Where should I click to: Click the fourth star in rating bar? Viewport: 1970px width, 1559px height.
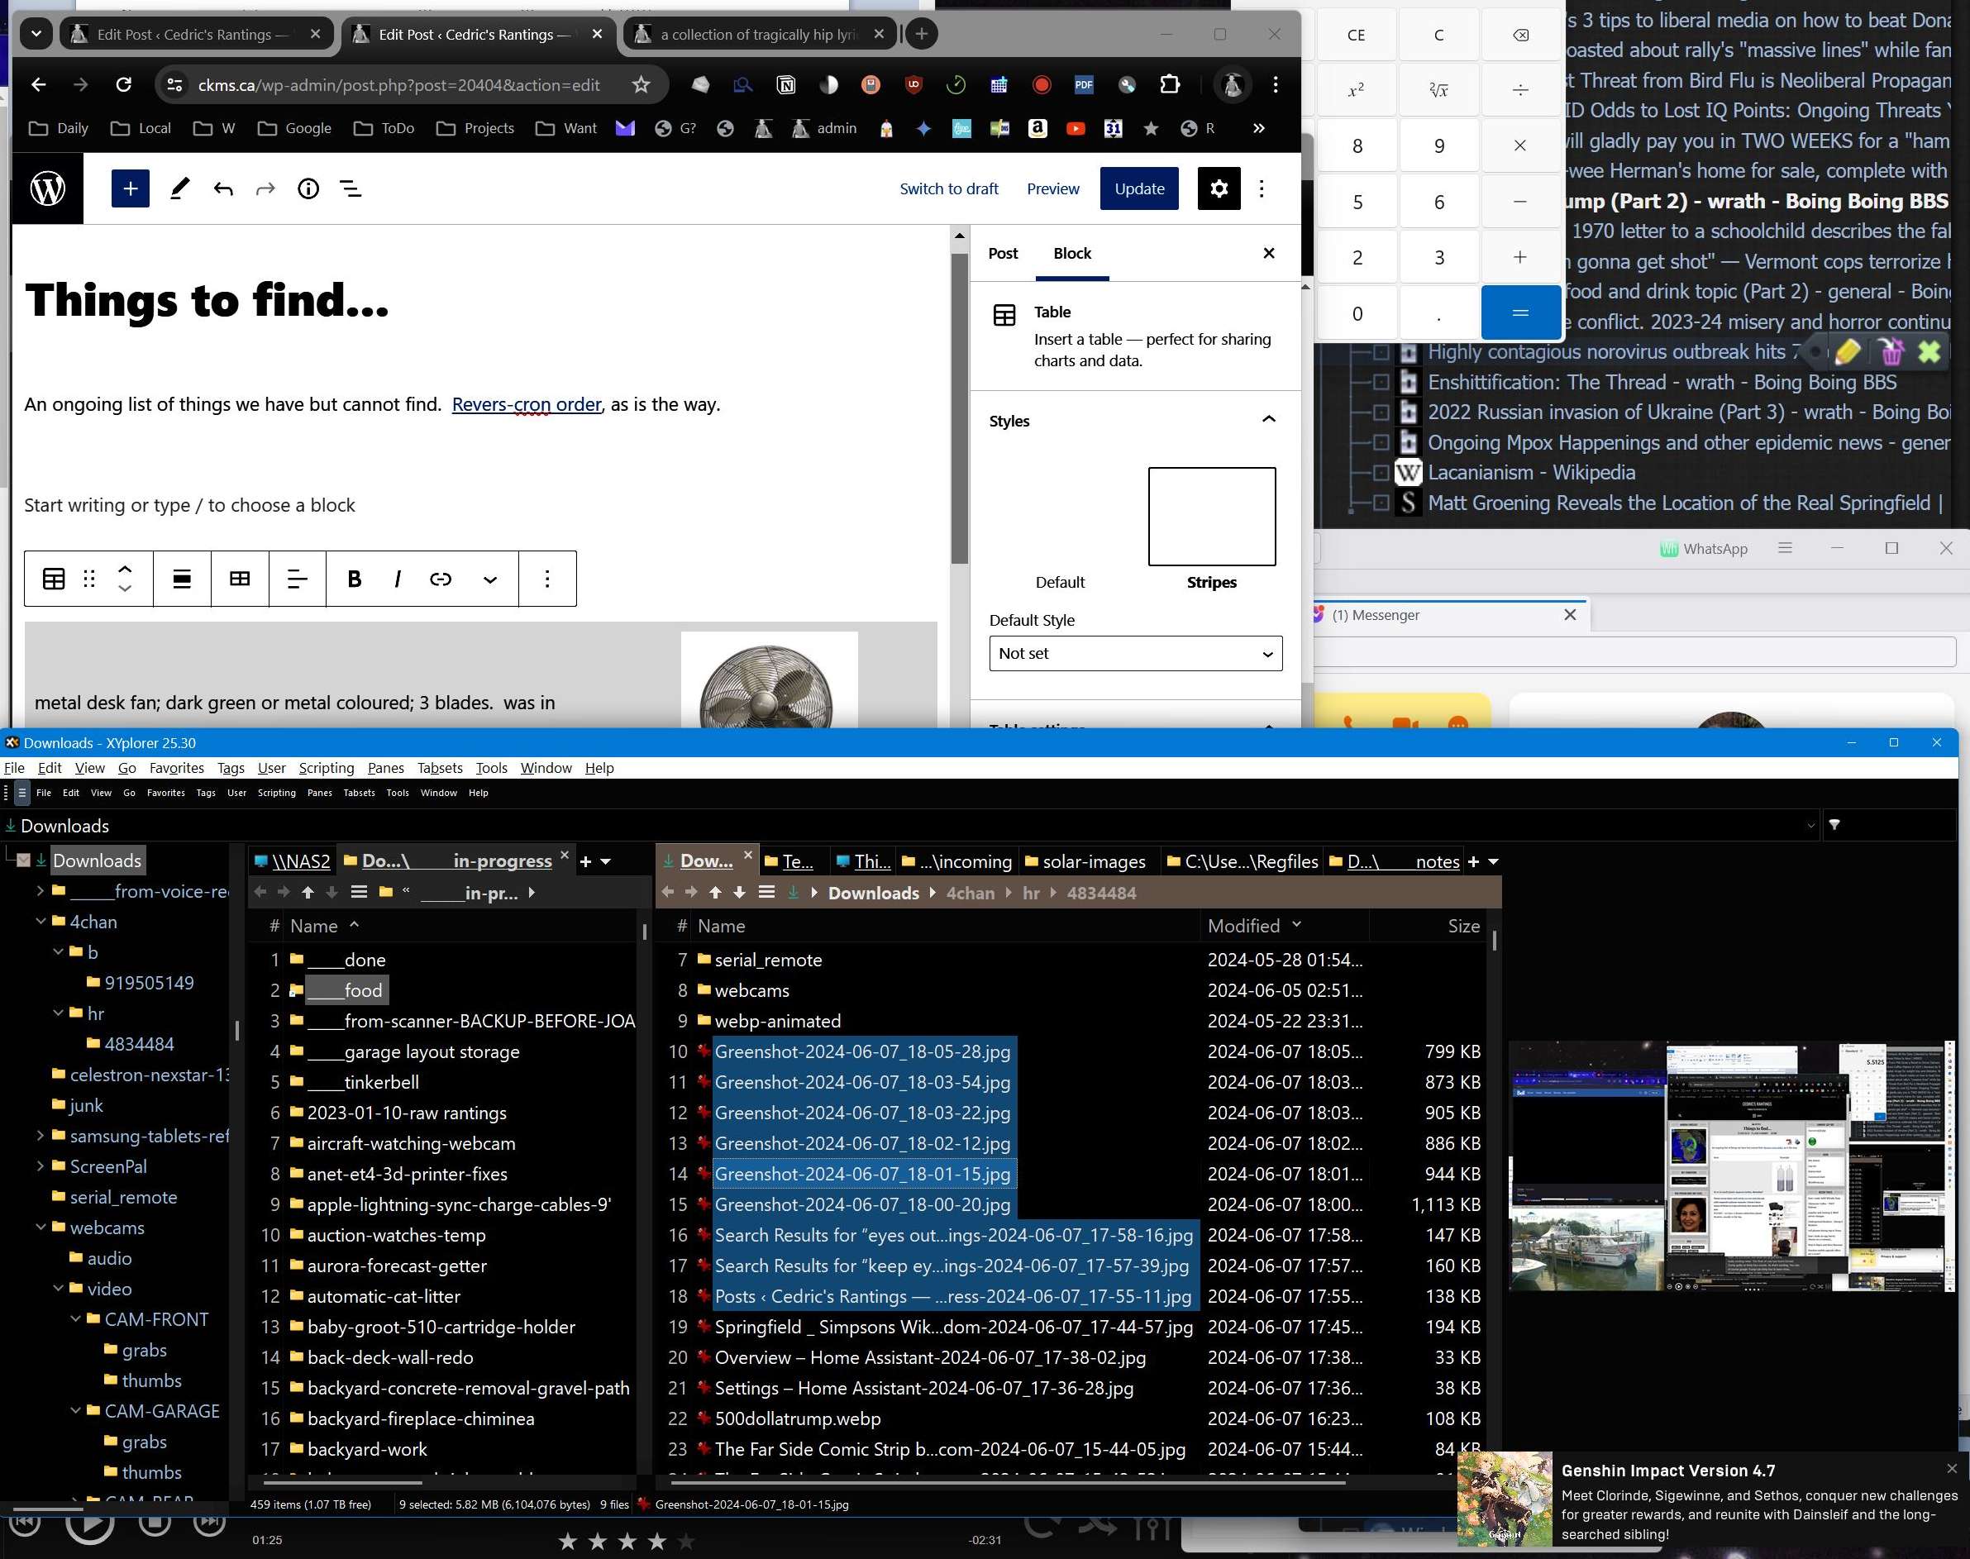click(656, 1541)
